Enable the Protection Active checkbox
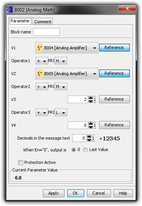Image resolution: width=142 pixels, height=206 pixels. click(21, 162)
